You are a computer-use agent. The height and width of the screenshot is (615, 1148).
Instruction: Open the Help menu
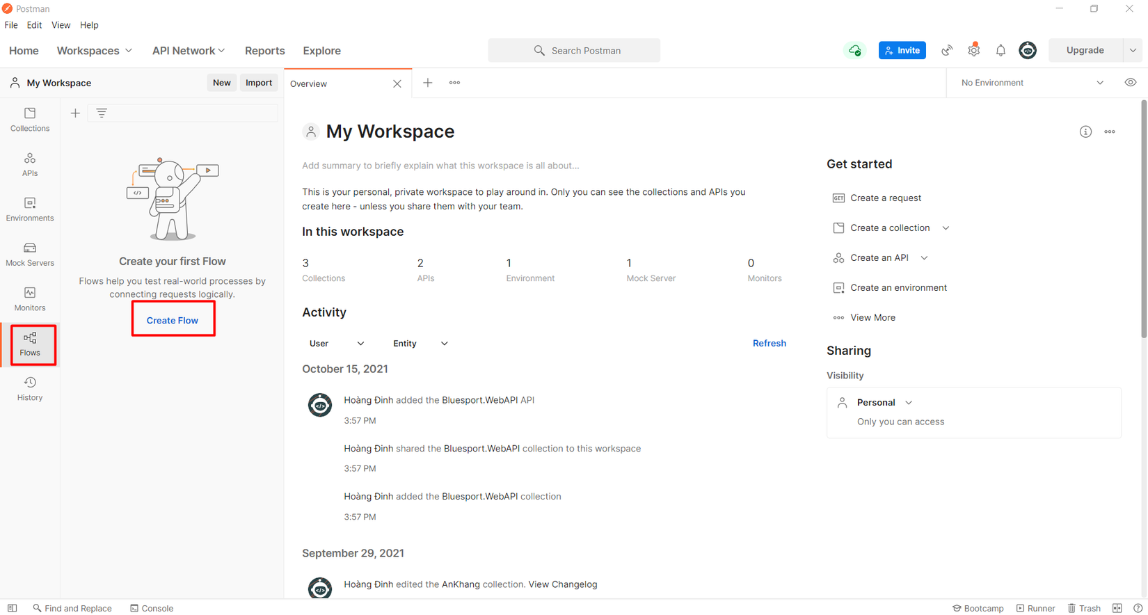[89, 25]
